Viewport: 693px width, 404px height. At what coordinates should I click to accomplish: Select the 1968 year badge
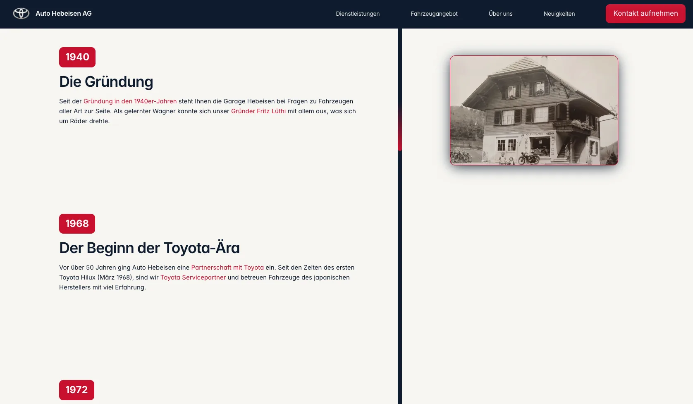point(77,224)
